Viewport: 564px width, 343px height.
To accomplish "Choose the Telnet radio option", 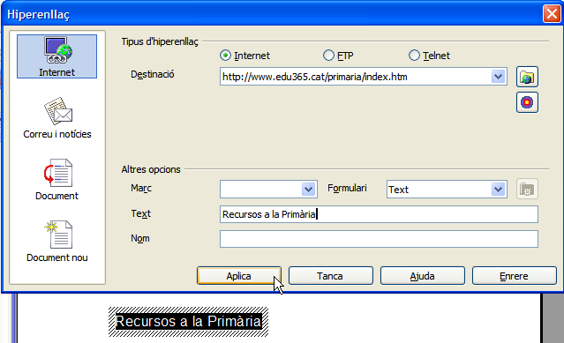I will pyautogui.click(x=414, y=56).
